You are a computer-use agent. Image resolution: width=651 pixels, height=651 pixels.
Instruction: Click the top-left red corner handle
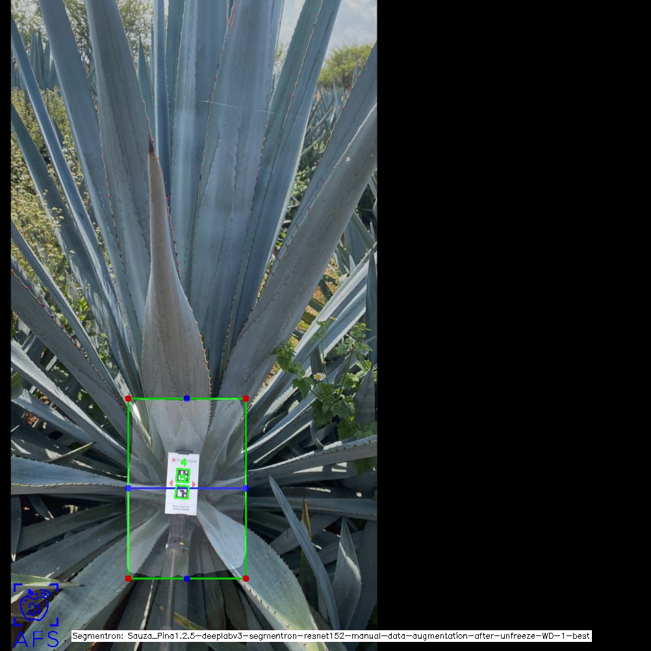tap(128, 398)
